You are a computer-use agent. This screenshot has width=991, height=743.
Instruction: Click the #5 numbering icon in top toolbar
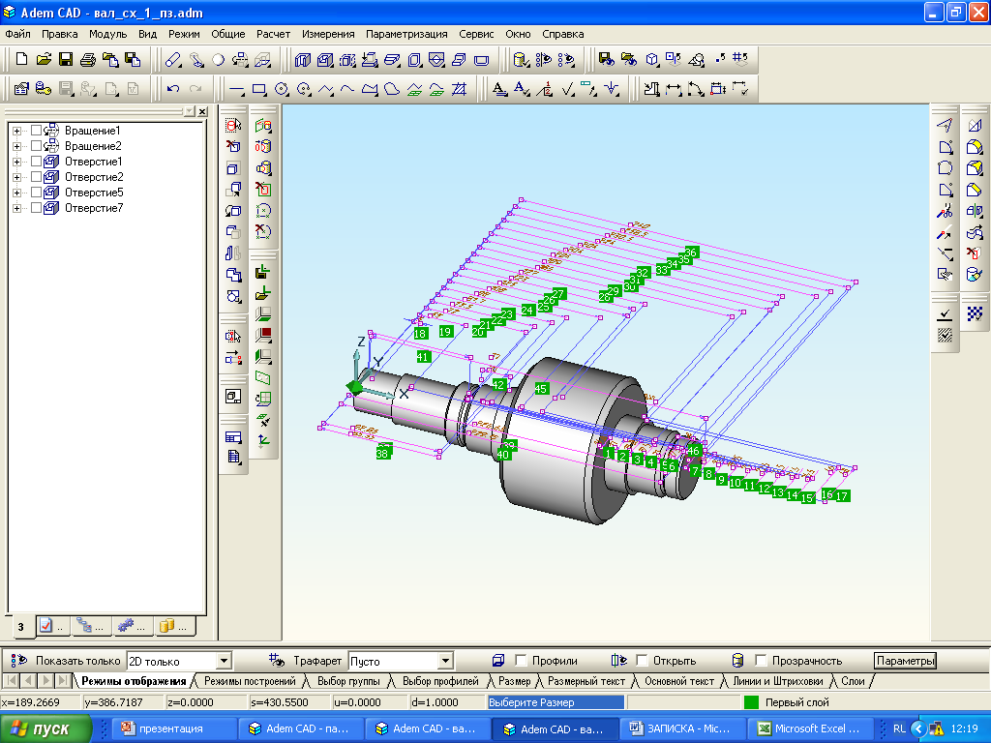740,59
